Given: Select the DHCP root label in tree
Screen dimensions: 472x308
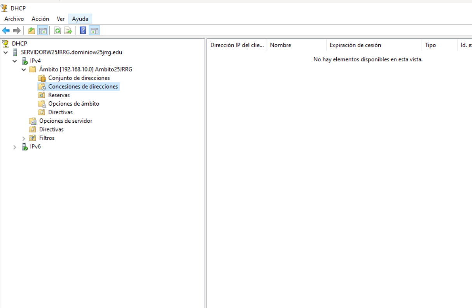Looking at the screenshot, I should (19, 44).
